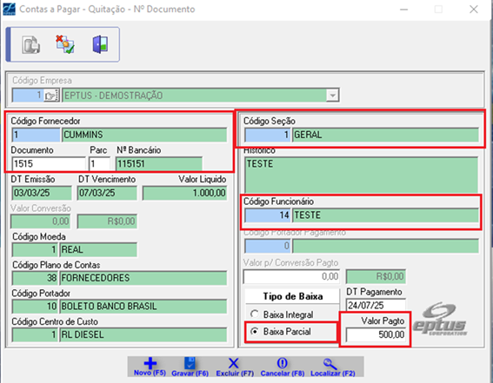Click the Valor Pagto field showing 500,00
493x383 pixels.
point(376,334)
